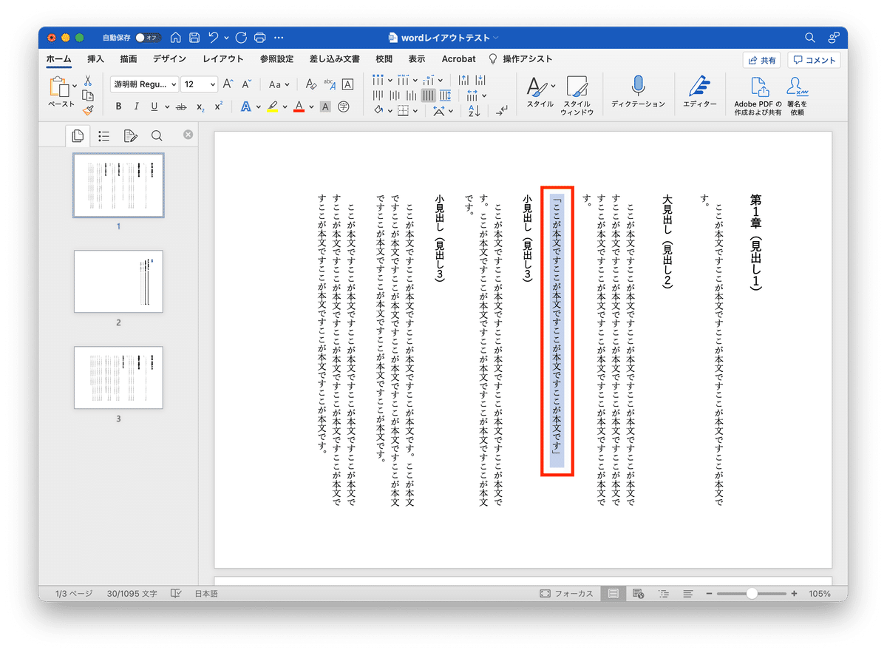Image resolution: width=887 pixels, height=653 pixels.
Task: Click the print icon in the title bar
Action: tap(259, 37)
